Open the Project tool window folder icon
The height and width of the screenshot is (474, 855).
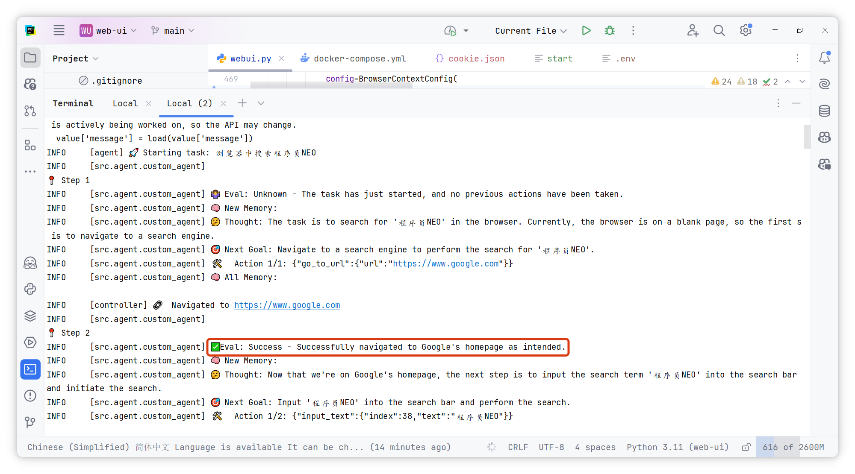30,58
